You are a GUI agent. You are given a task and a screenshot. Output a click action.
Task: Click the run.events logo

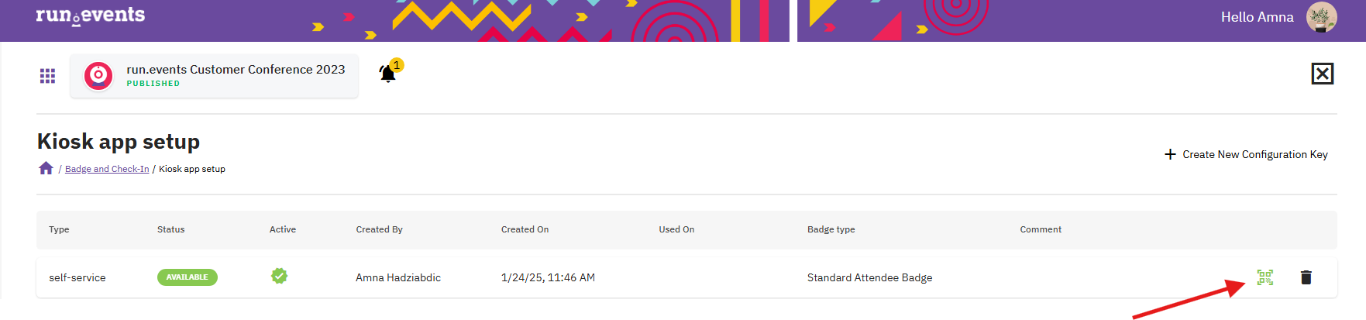(91, 15)
